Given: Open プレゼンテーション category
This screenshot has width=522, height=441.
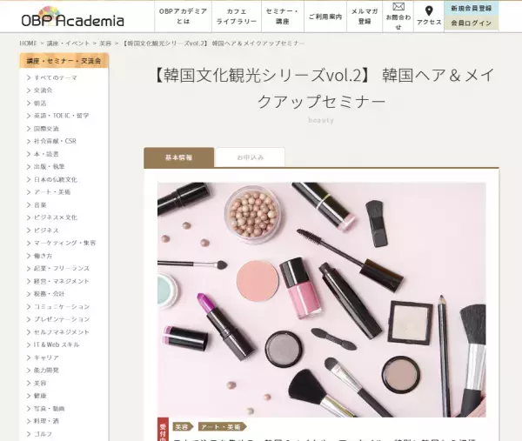Looking at the screenshot, I should tap(62, 319).
